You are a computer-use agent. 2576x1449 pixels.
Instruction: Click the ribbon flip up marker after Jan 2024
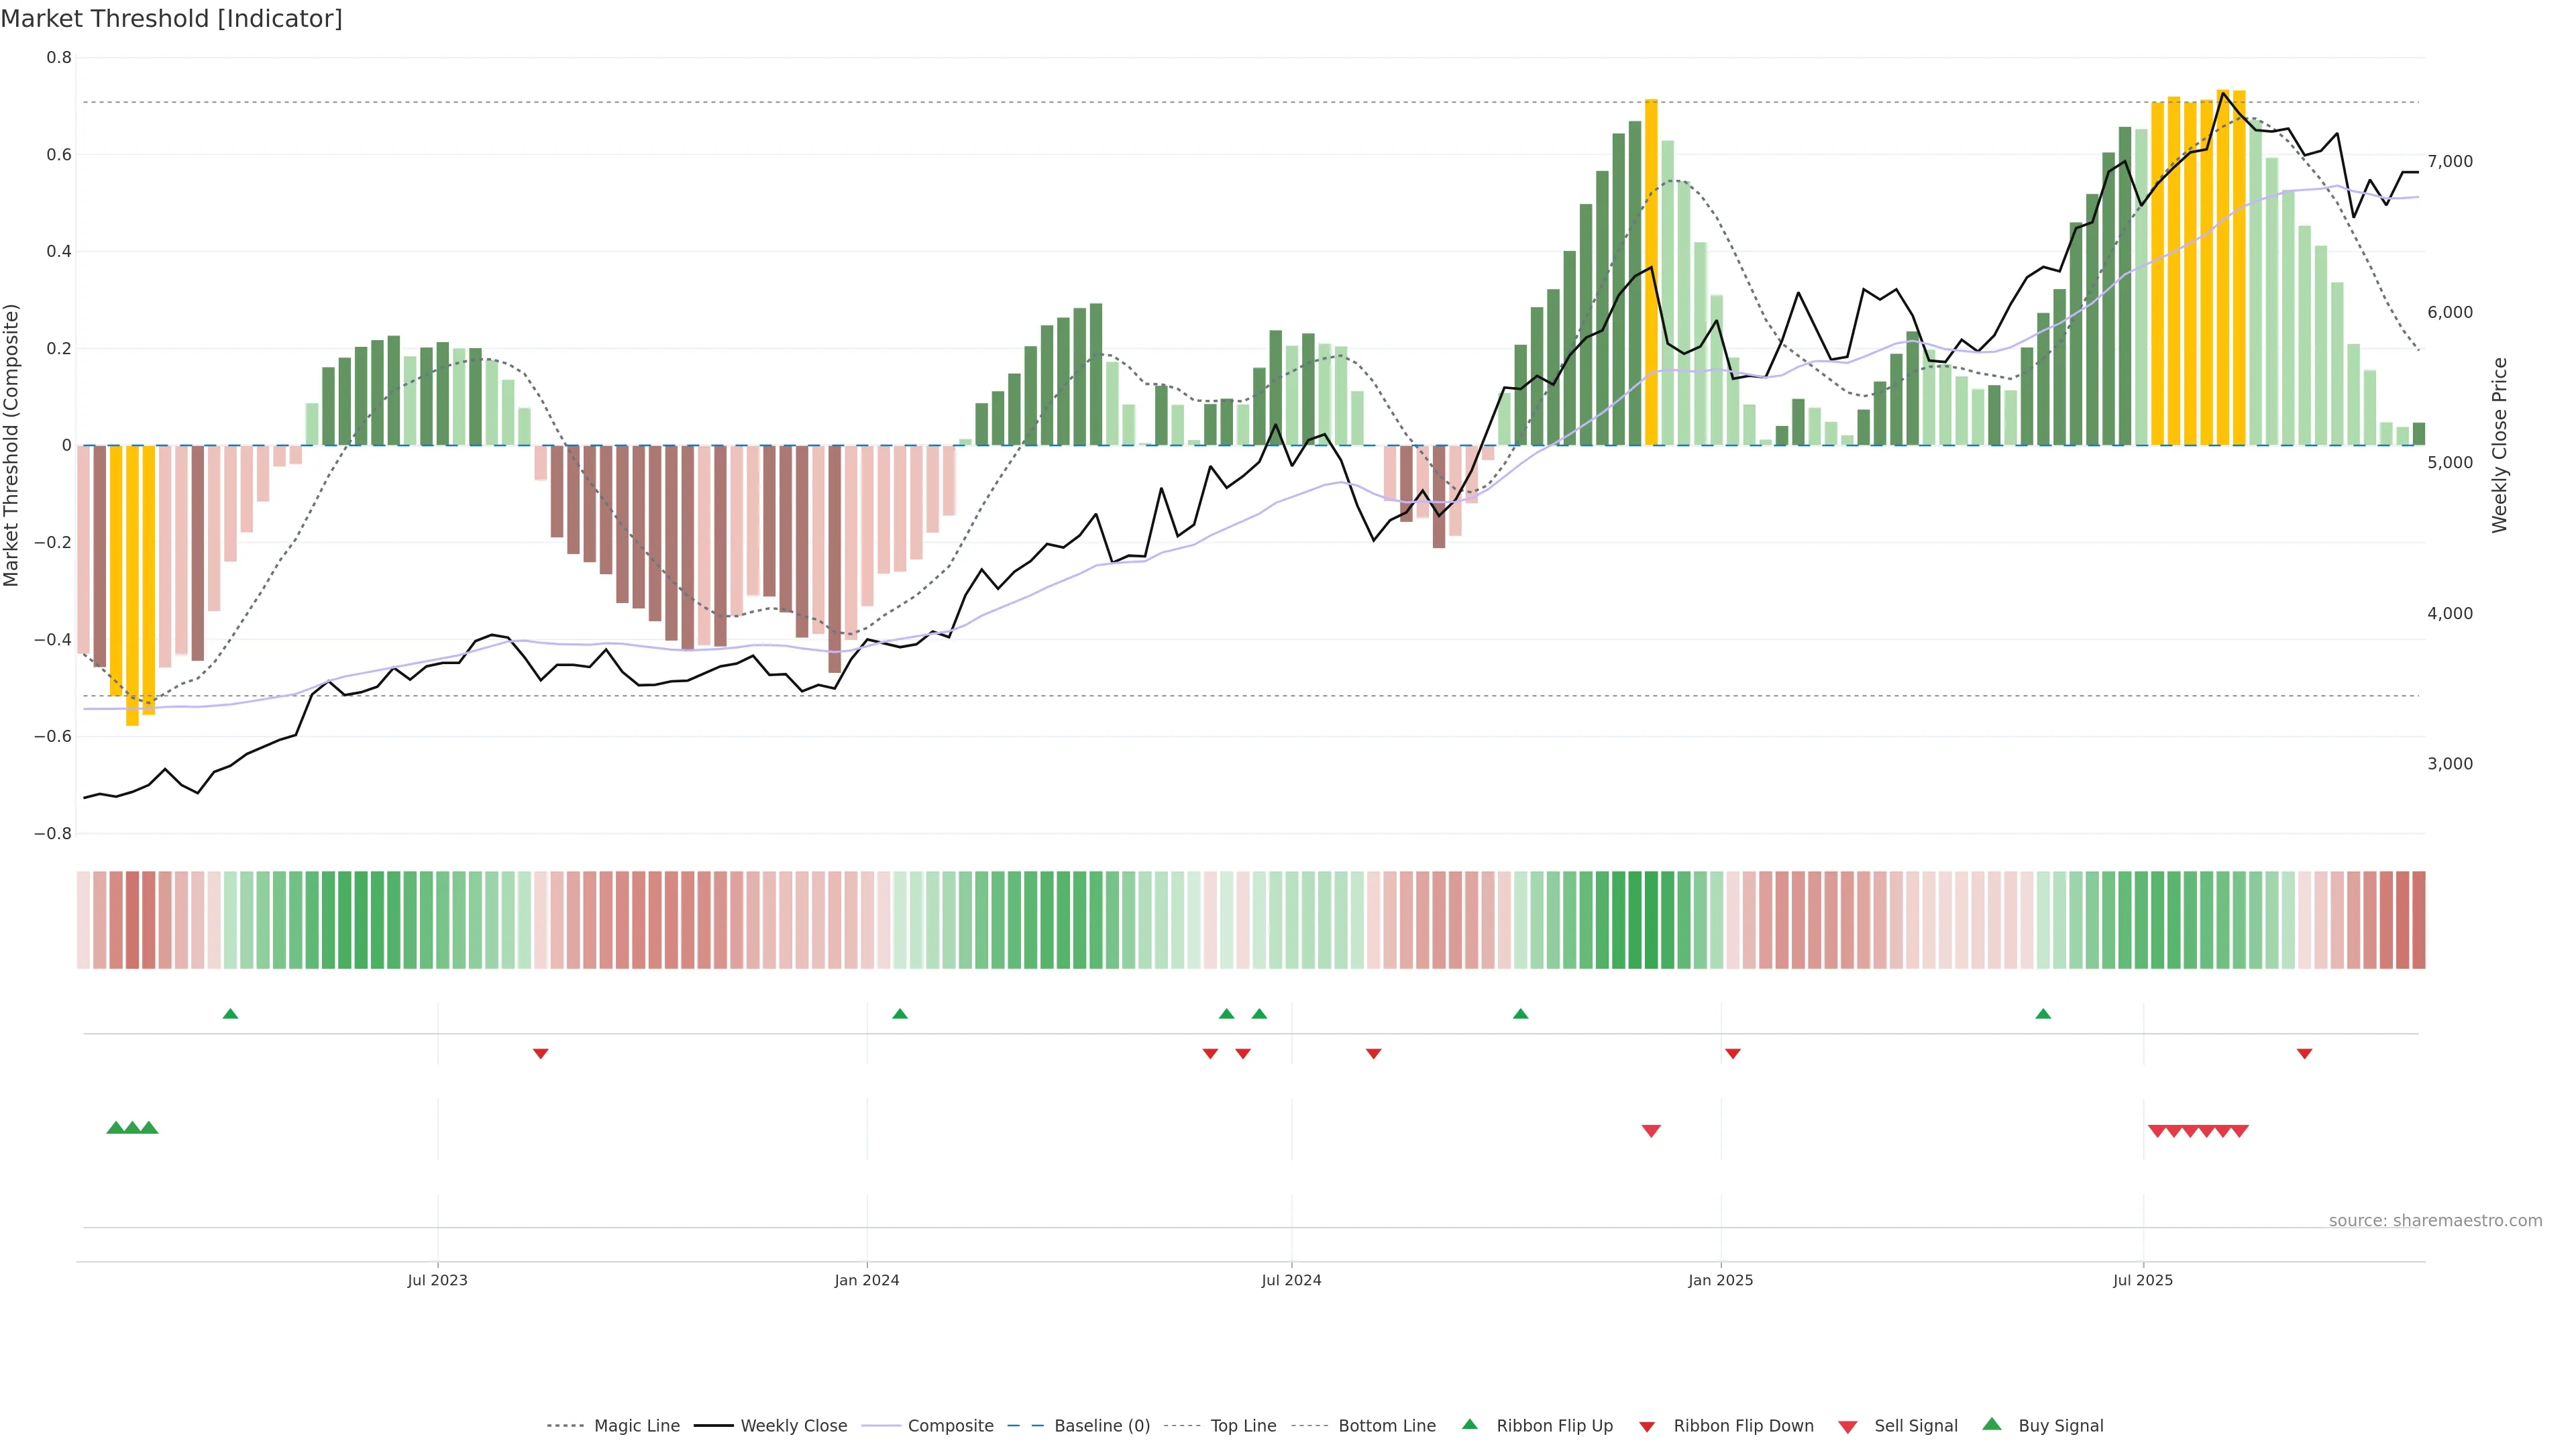[900, 1014]
